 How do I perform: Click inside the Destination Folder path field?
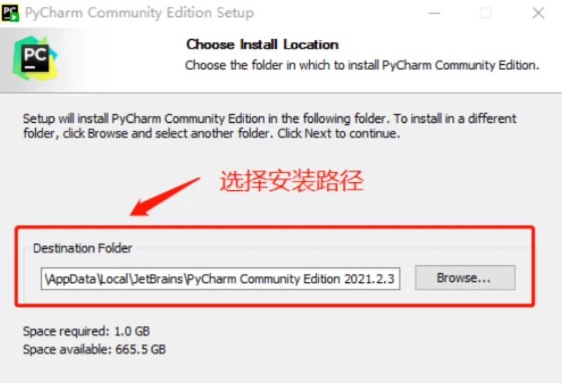click(x=220, y=279)
